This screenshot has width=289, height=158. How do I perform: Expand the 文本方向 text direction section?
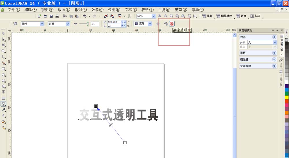click(x=274, y=66)
